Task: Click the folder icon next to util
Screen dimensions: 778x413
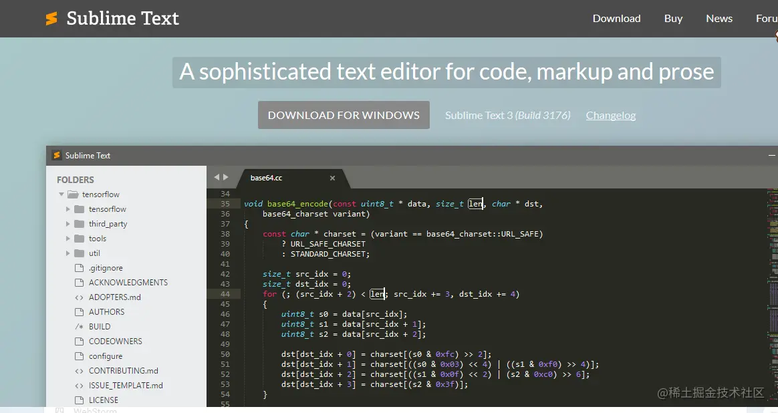Action: coord(79,253)
